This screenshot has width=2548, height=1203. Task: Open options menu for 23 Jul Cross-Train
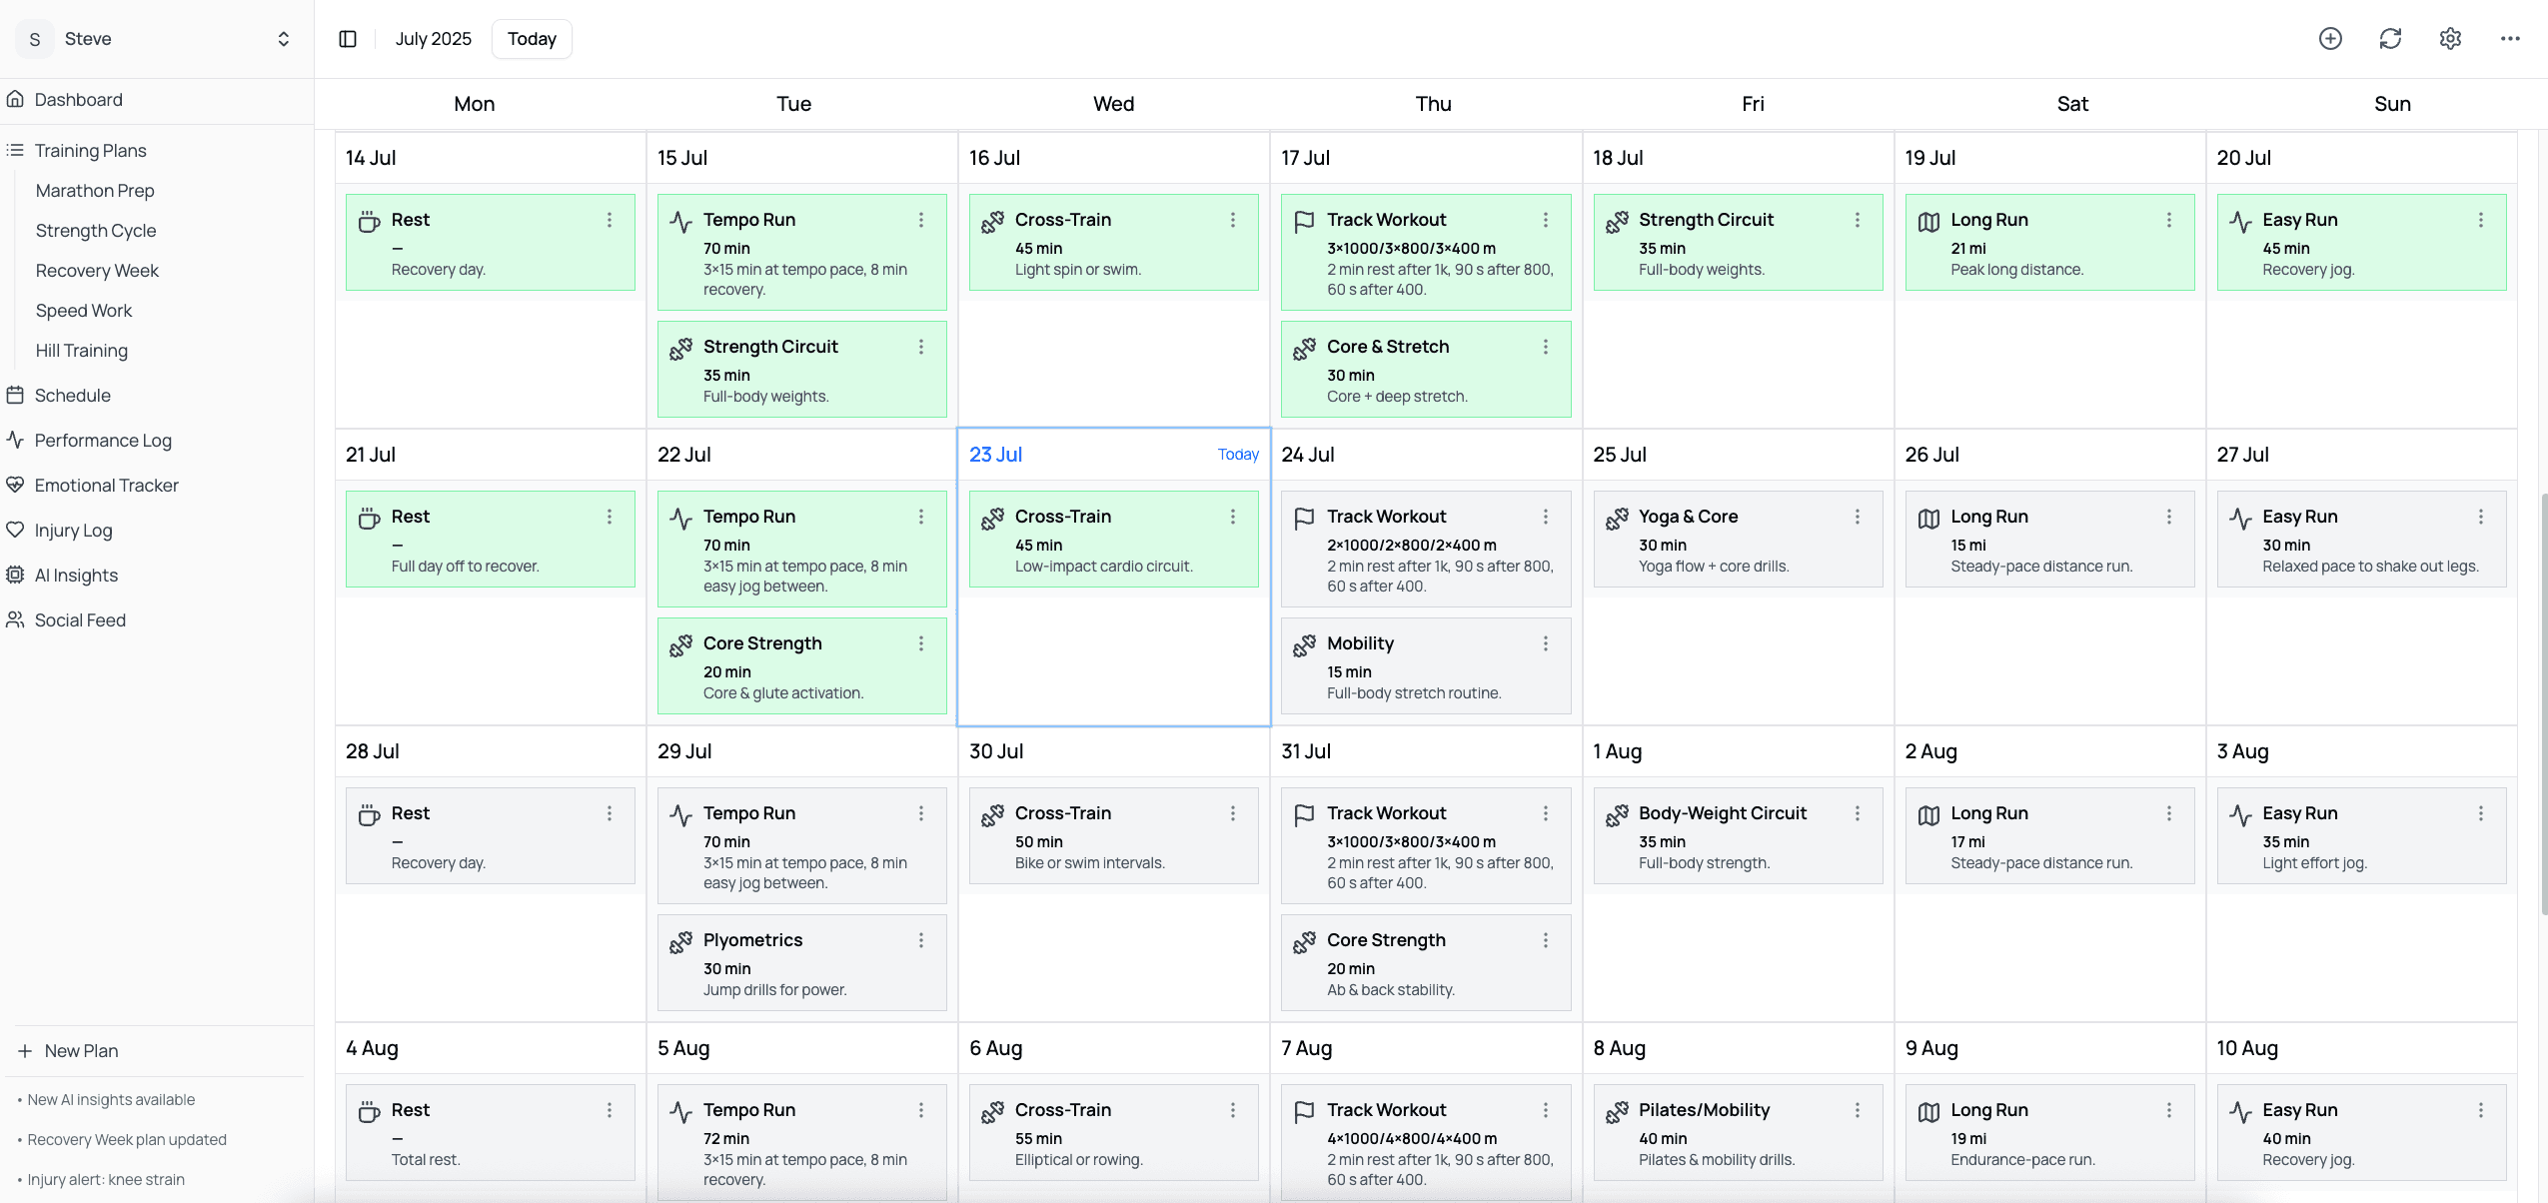point(1232,517)
